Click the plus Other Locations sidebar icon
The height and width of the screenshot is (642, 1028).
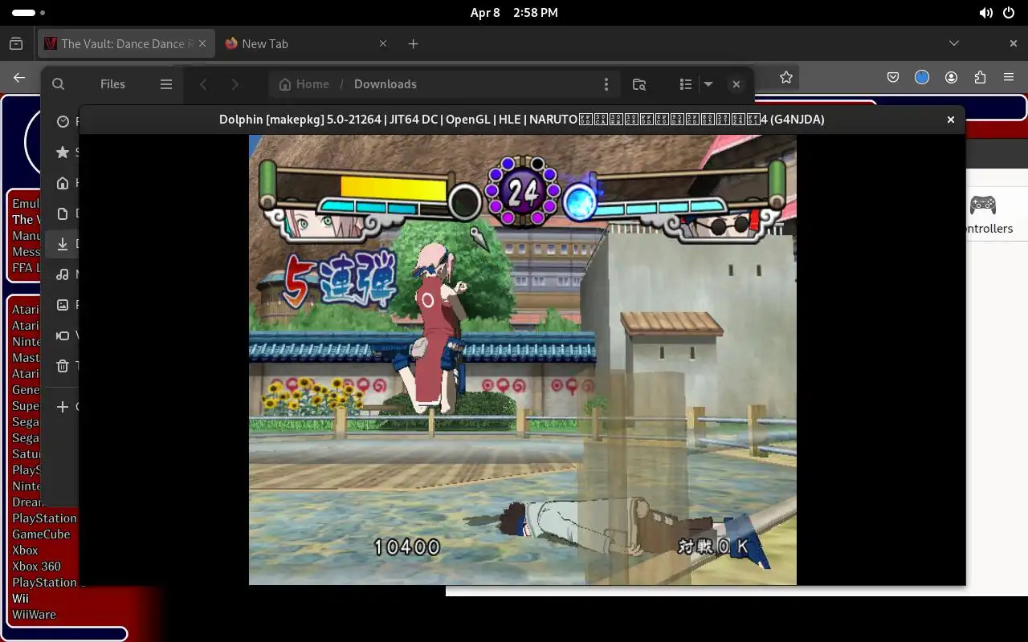[x=63, y=406]
